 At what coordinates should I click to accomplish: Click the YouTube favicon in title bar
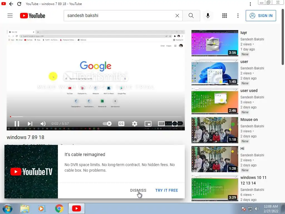point(3,4)
